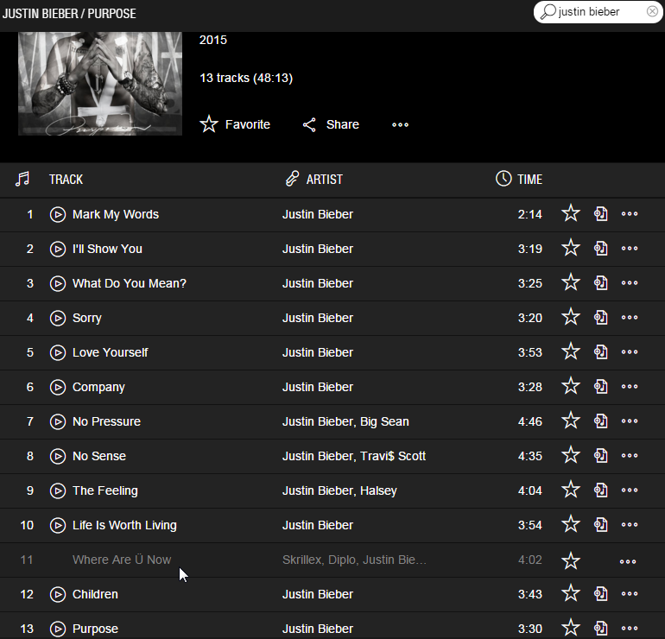Viewport: 665px width, 639px height.
Task: Click playlist icon in Love Yourself row
Action: pyautogui.click(x=600, y=352)
